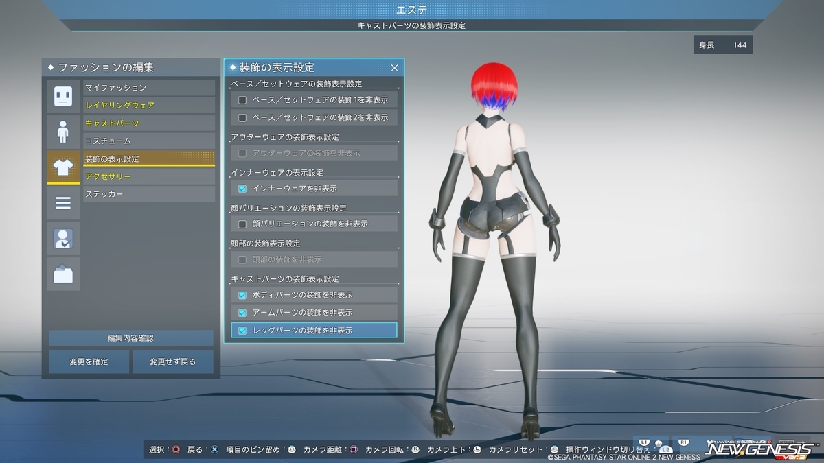Click 頭部の装飾表示設定 heading
Image resolution: width=824 pixels, height=463 pixels.
pyautogui.click(x=266, y=244)
